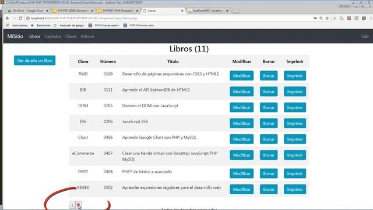Close the Libros browser tab
Image resolution: width=373 pixels, height=210 pixels.
[x=182, y=10]
